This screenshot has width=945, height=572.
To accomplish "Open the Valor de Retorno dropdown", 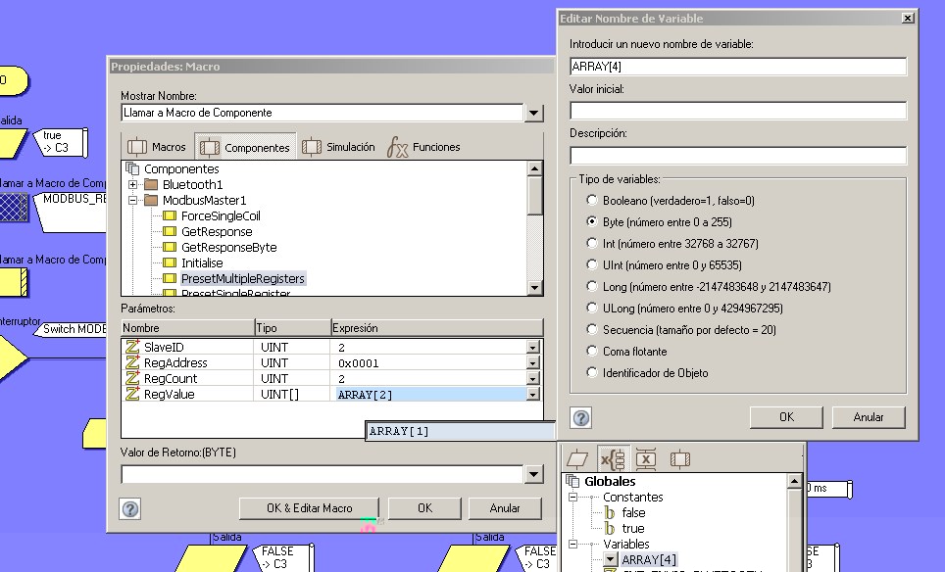I will 534,474.
